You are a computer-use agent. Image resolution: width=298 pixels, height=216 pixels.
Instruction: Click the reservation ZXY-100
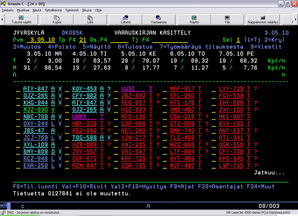coord(231,110)
